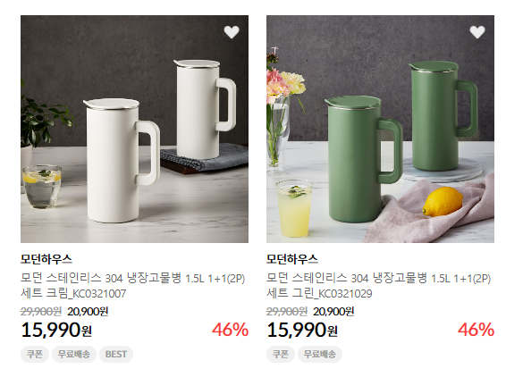
Task: Open the green water bottle product image
Action: 380,129
